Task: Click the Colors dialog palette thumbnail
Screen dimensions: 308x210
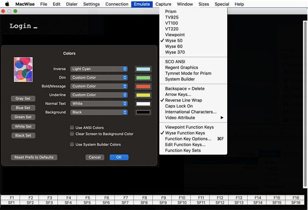Action: point(23,69)
